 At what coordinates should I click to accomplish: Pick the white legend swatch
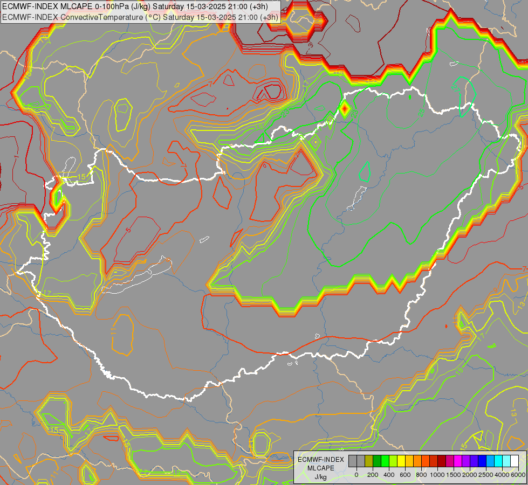[x=515, y=461]
